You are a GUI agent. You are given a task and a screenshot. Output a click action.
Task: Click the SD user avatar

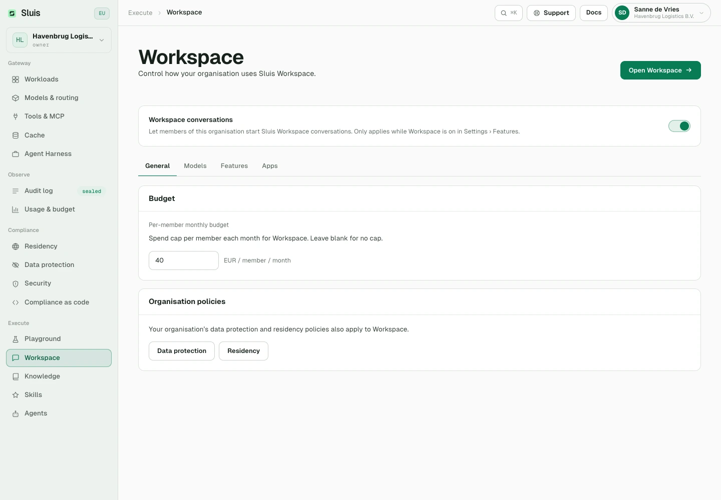622,13
